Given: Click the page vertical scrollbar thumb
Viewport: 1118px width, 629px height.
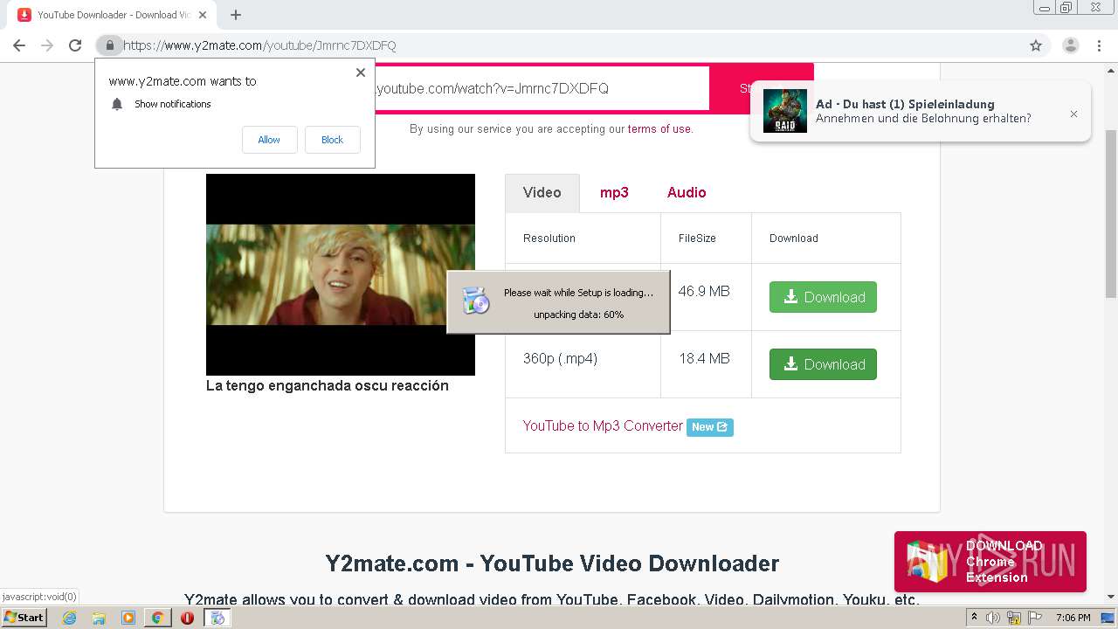Looking at the screenshot, I should pos(1111,213).
